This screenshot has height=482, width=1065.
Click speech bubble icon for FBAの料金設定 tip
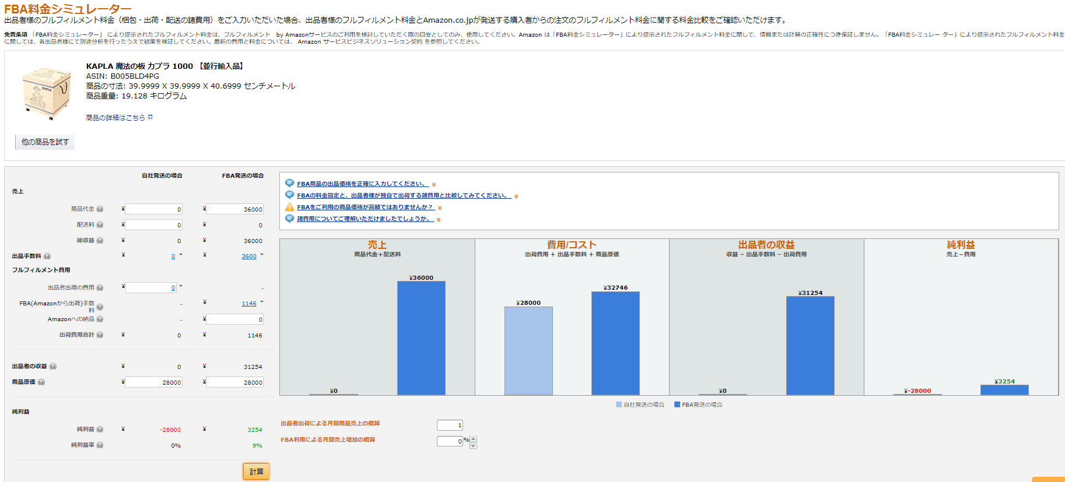(x=289, y=195)
